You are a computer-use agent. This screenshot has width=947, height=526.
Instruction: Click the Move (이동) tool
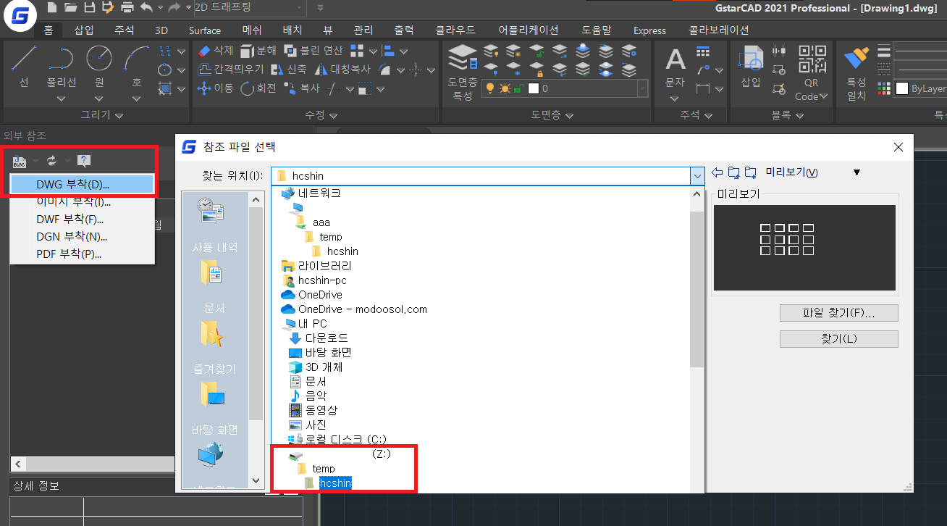pos(215,88)
